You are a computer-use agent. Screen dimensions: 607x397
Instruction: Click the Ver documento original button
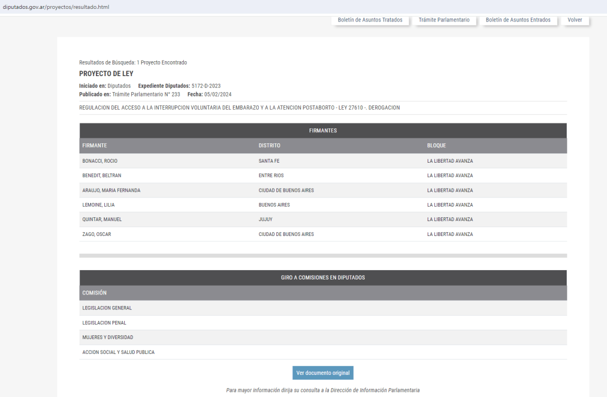[323, 373]
